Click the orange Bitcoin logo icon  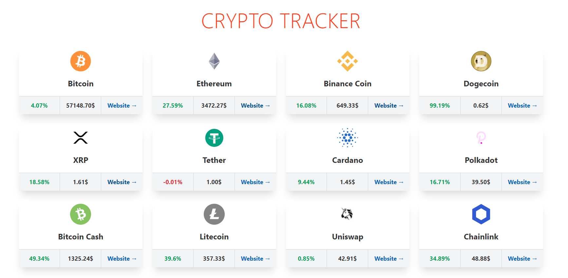pos(81,61)
